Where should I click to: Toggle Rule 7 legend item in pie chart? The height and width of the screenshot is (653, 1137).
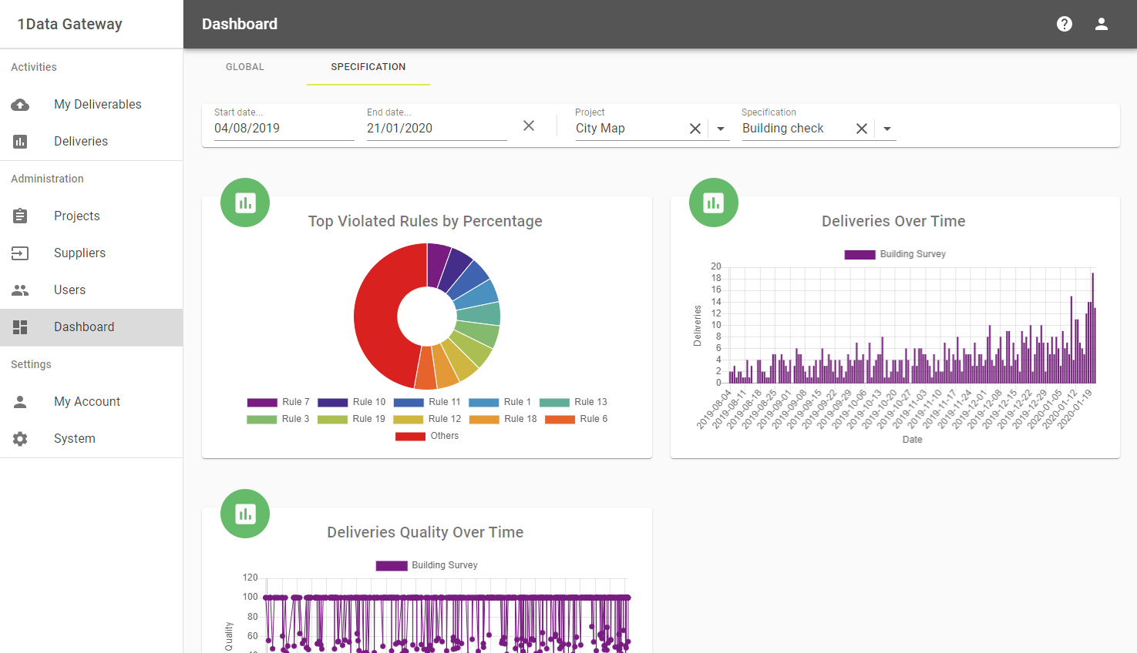pos(278,402)
